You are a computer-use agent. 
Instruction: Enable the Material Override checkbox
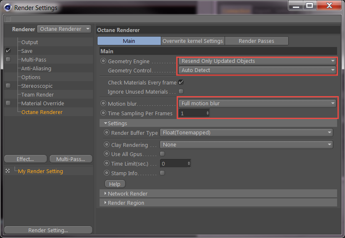pos(8,103)
